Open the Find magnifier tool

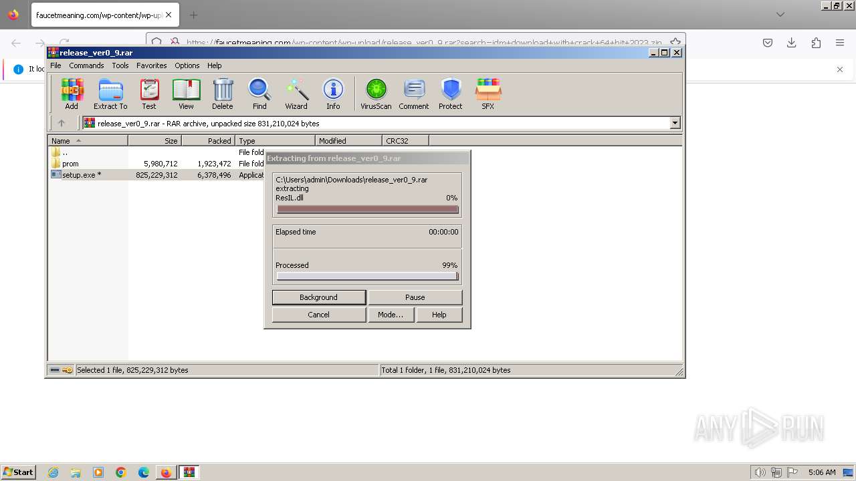point(259,94)
